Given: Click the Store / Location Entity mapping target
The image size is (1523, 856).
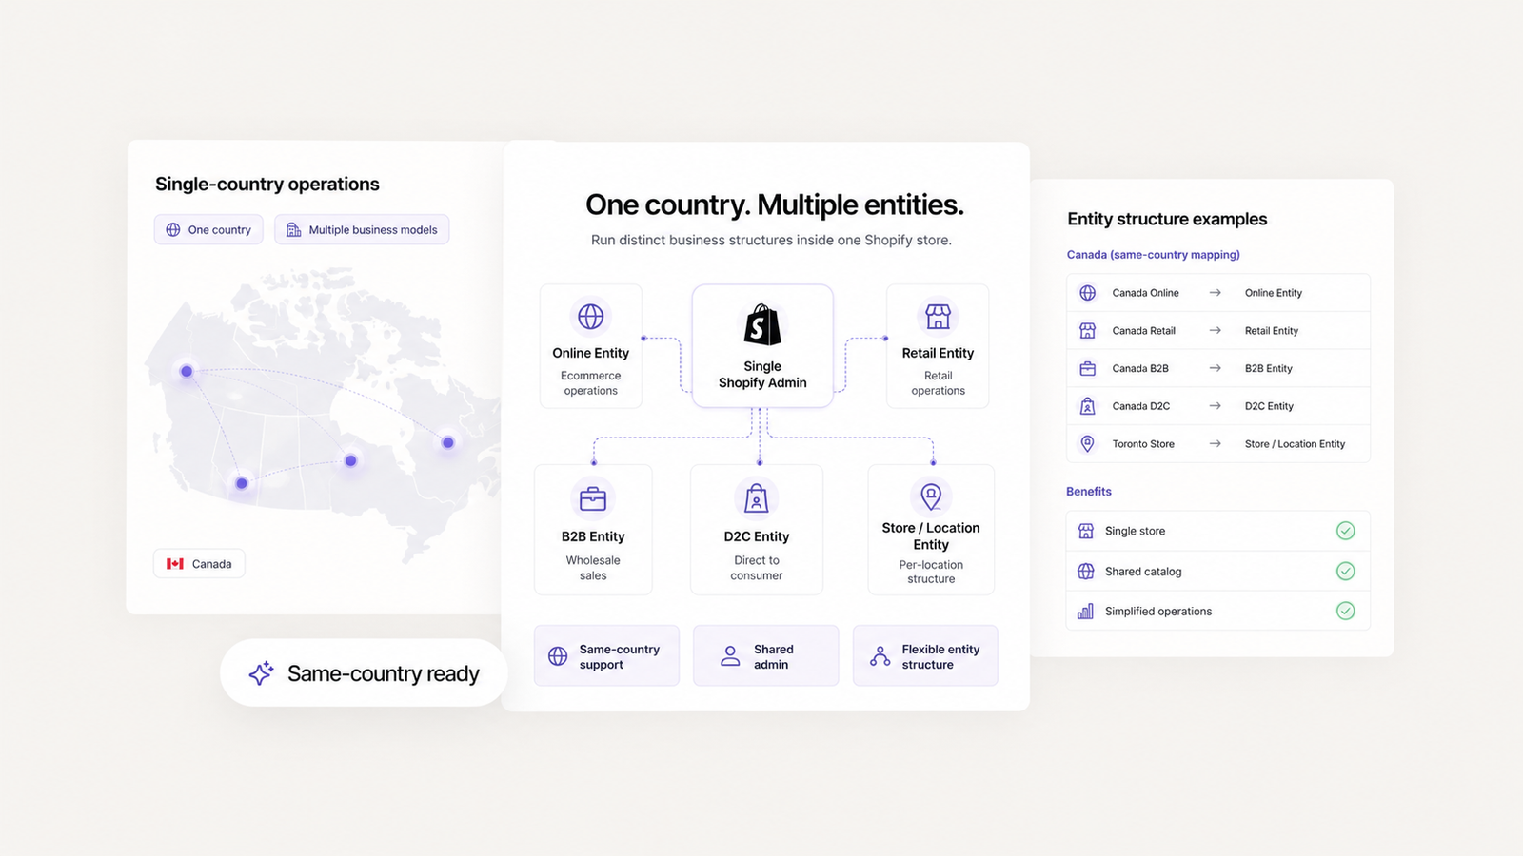Looking at the screenshot, I should [1296, 444].
